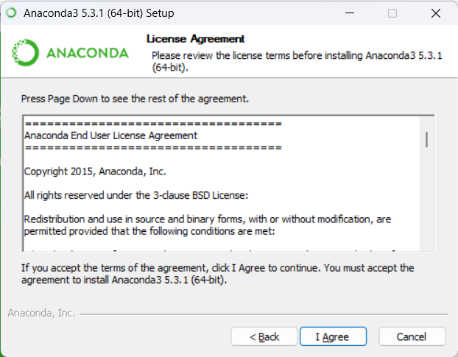This screenshot has width=458, height=357.
Task: Click the greyed-out maximize button
Action: pyautogui.click(x=392, y=13)
